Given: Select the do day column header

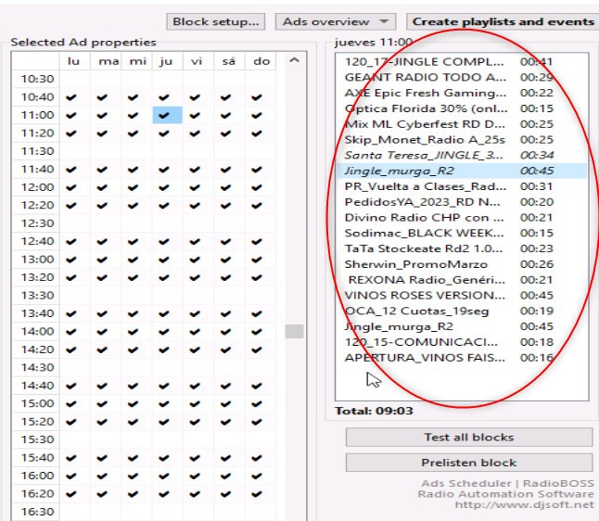Looking at the screenshot, I should pos(261,61).
